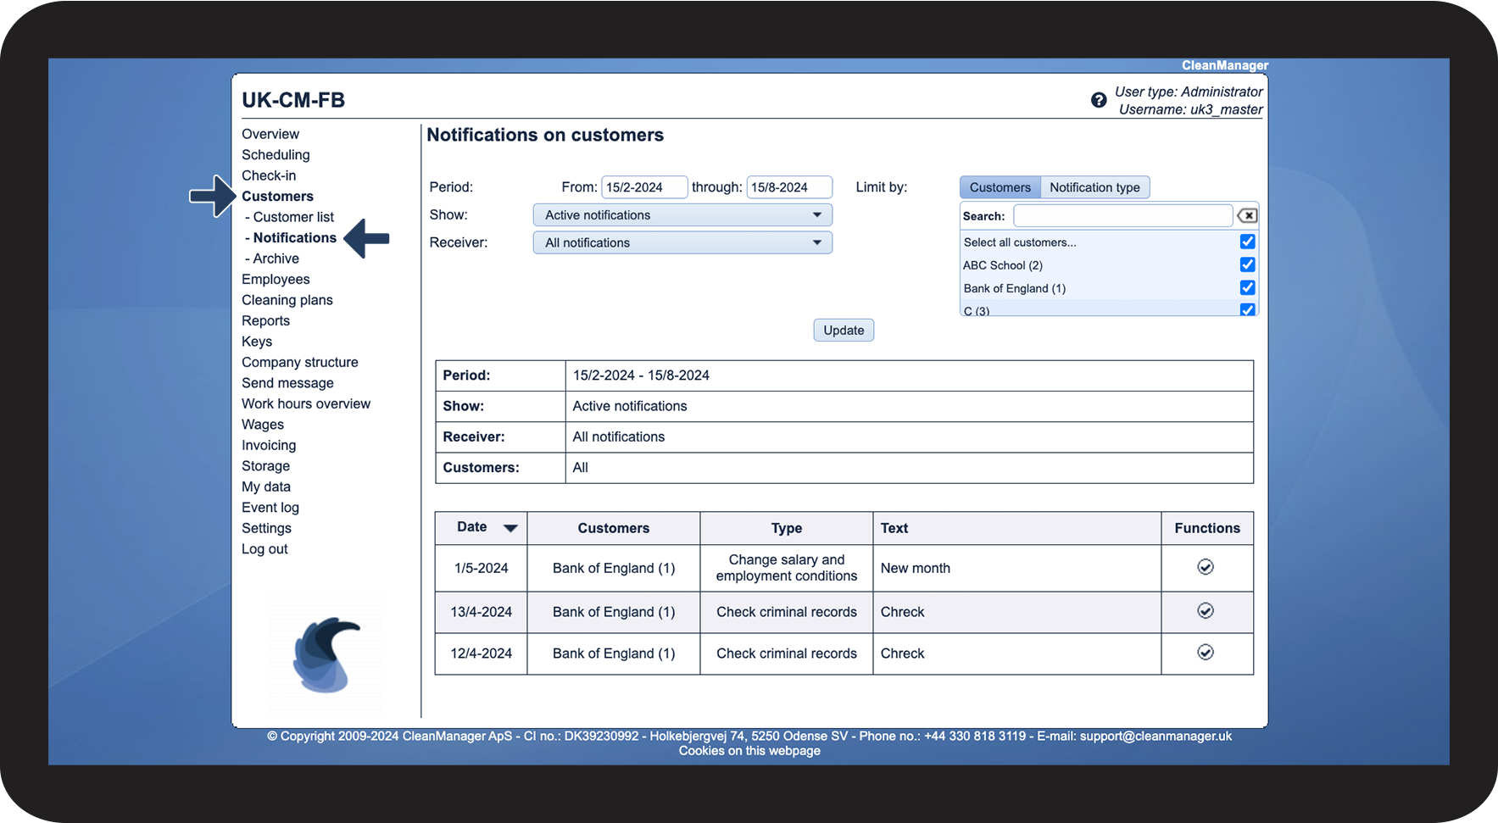The height and width of the screenshot is (823, 1498).
Task: Clear the customer search field icon
Action: [x=1247, y=215]
